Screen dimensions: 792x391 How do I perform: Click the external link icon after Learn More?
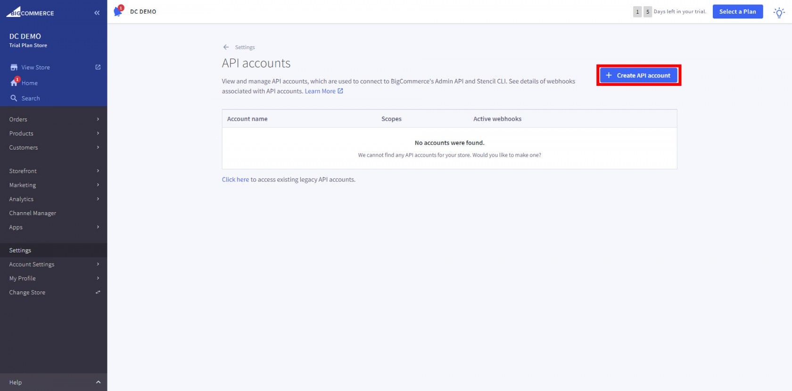click(x=340, y=91)
